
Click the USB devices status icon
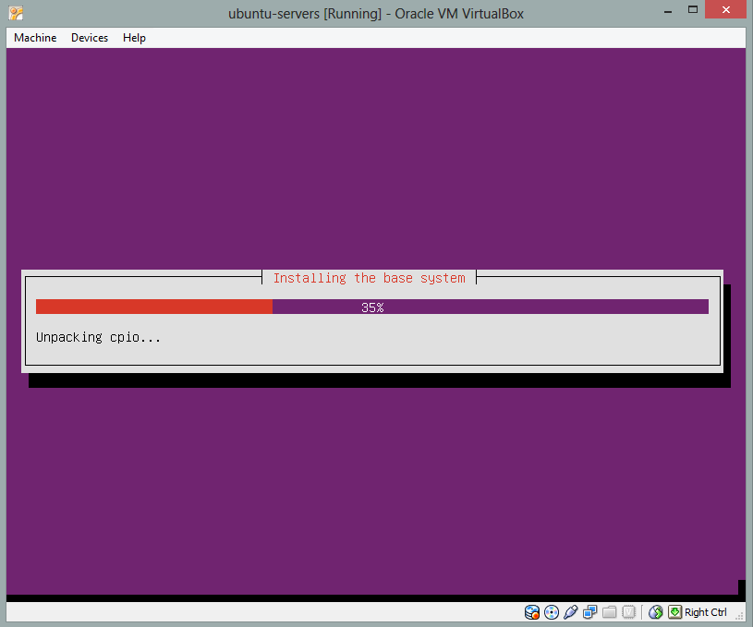[x=570, y=612]
